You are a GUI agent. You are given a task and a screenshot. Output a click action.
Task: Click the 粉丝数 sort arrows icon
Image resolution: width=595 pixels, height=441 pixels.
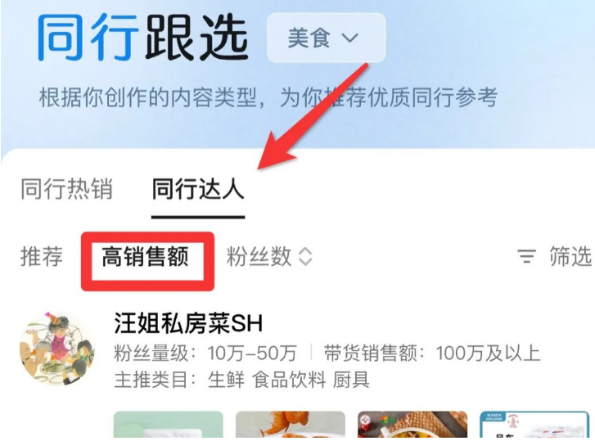pyautogui.click(x=305, y=257)
